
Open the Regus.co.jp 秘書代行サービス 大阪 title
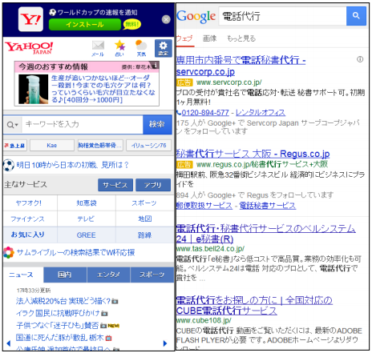click(x=253, y=154)
